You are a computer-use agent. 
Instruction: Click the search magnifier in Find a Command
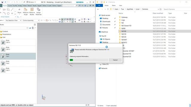coord(76,6)
